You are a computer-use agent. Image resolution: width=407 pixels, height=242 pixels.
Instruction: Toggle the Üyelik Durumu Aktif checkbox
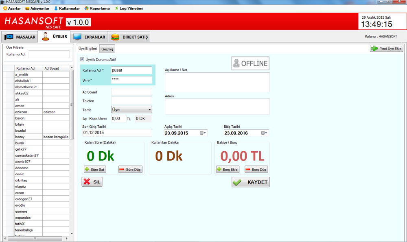82,59
